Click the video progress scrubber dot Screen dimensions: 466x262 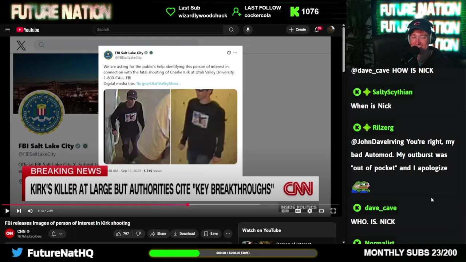pos(188,205)
